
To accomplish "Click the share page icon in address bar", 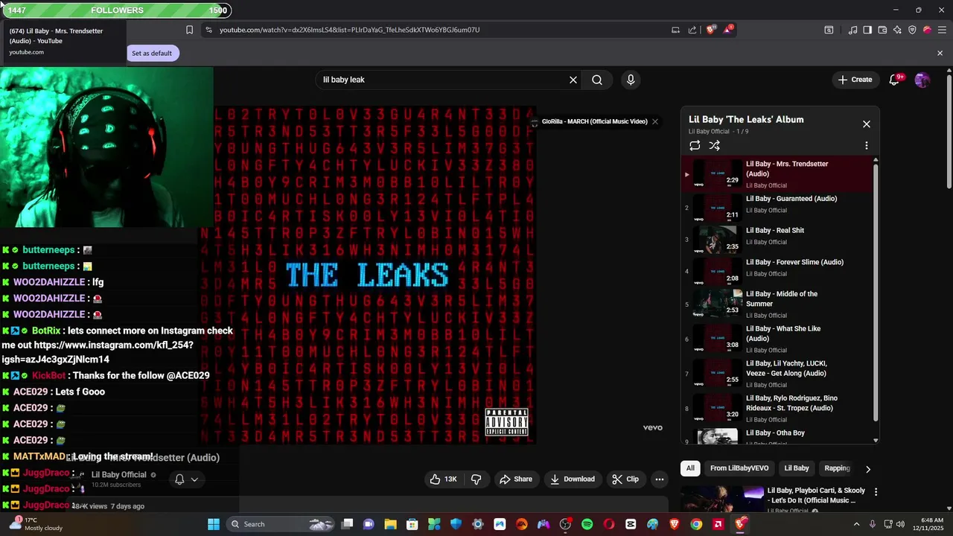I will [x=692, y=30].
